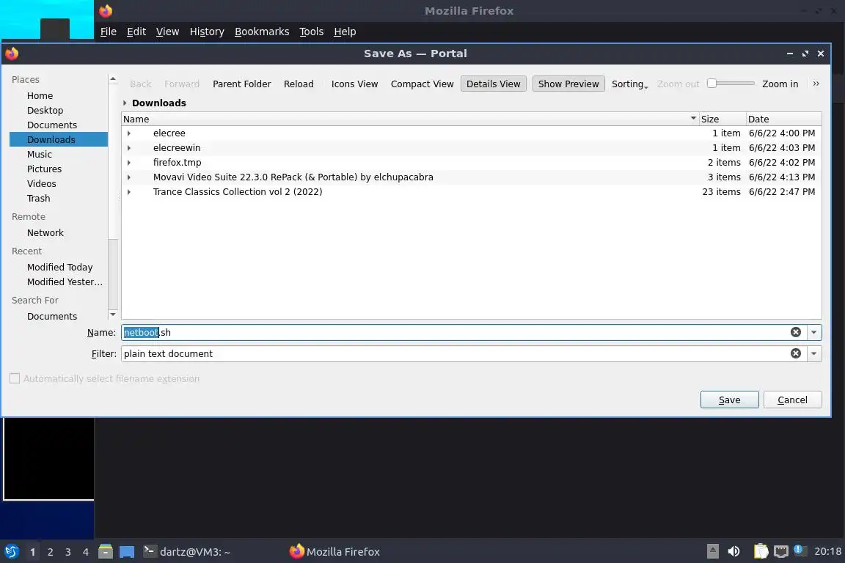
Task: Click the breadcrumb arrow before Downloads
Action: point(125,103)
